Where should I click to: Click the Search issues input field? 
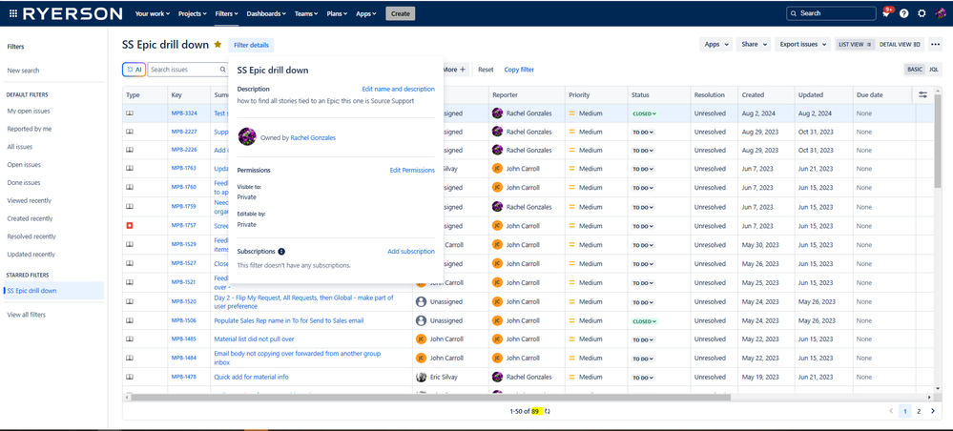(x=189, y=70)
